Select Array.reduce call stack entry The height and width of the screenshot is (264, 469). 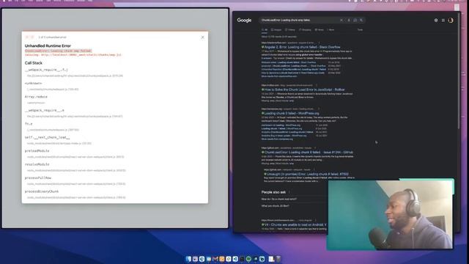36,97
